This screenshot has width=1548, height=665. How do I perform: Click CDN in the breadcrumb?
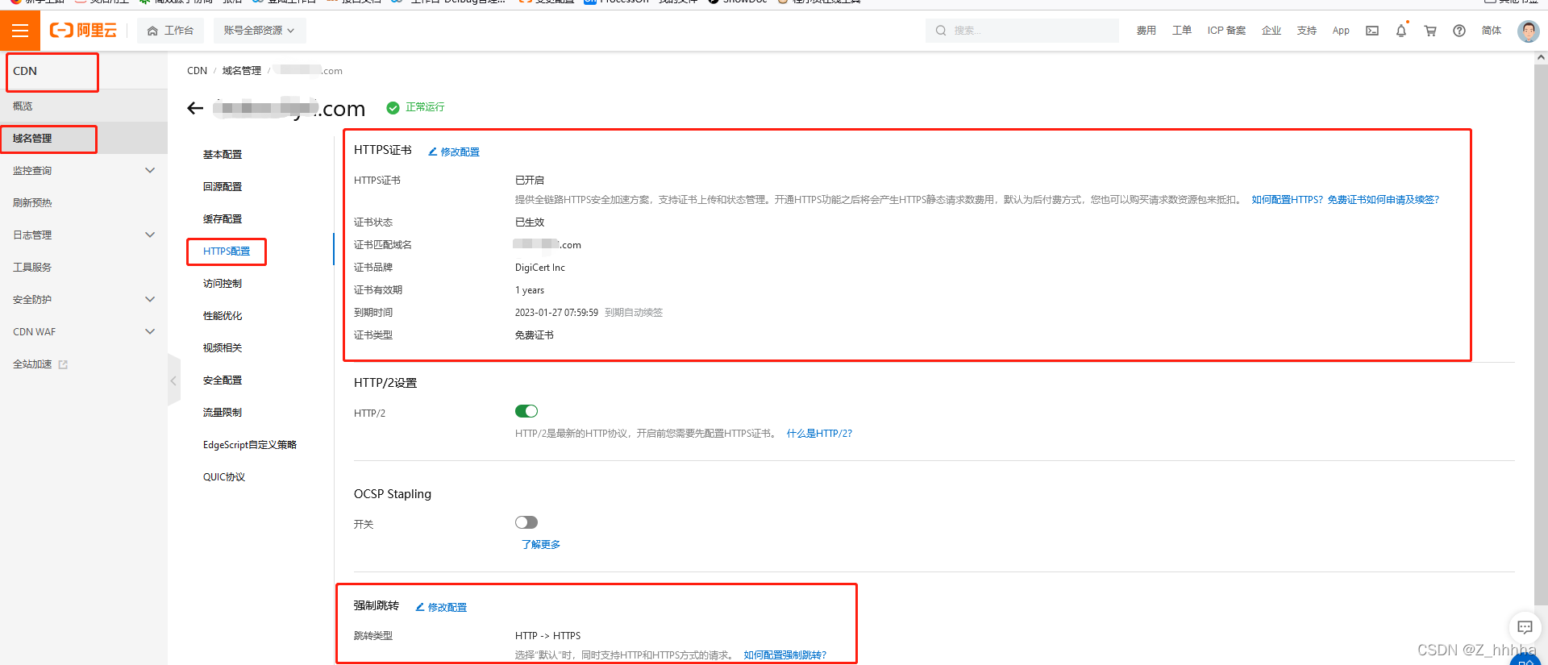(197, 71)
